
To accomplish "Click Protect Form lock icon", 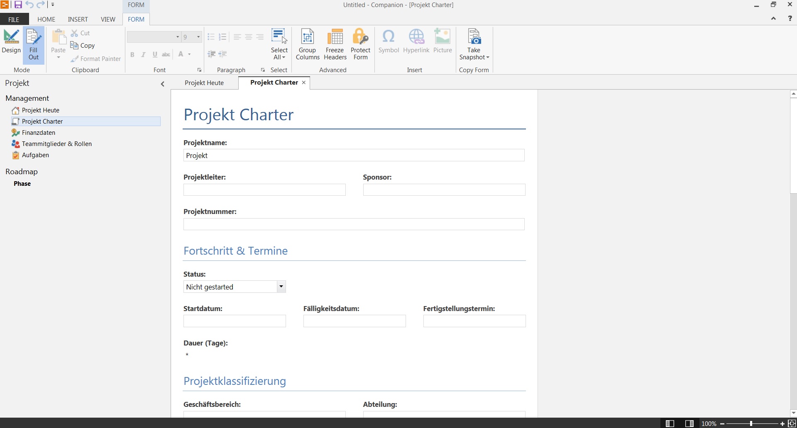I will tap(360, 37).
